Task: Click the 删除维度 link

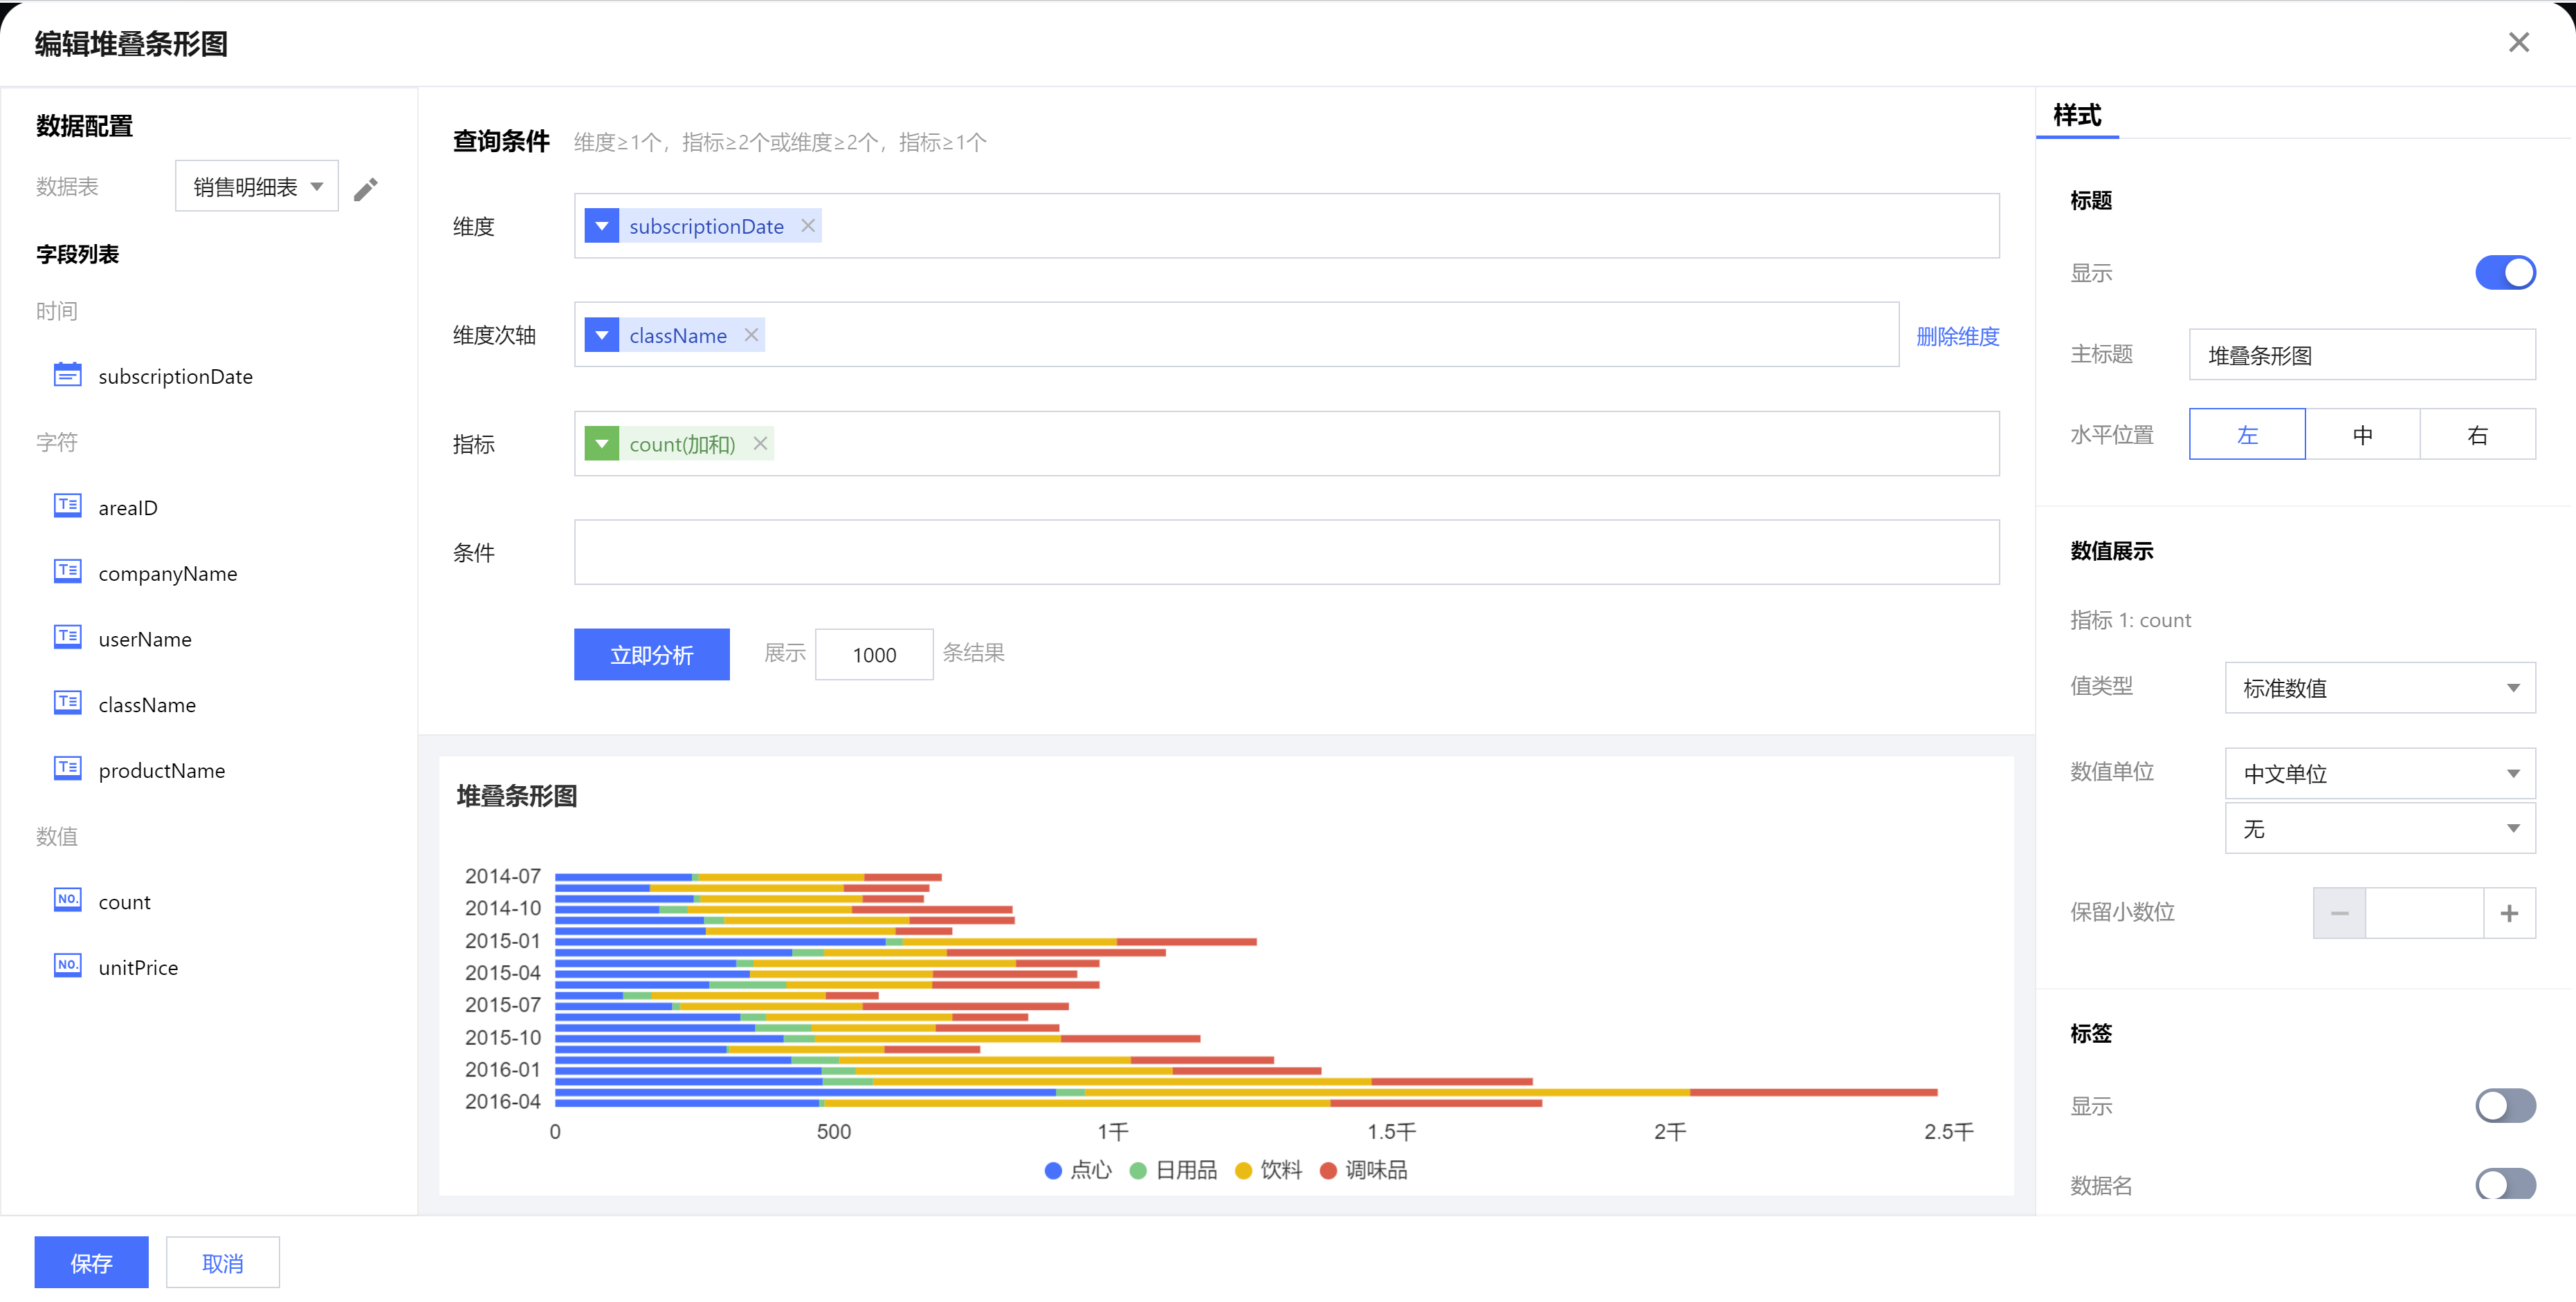Action: [1957, 336]
